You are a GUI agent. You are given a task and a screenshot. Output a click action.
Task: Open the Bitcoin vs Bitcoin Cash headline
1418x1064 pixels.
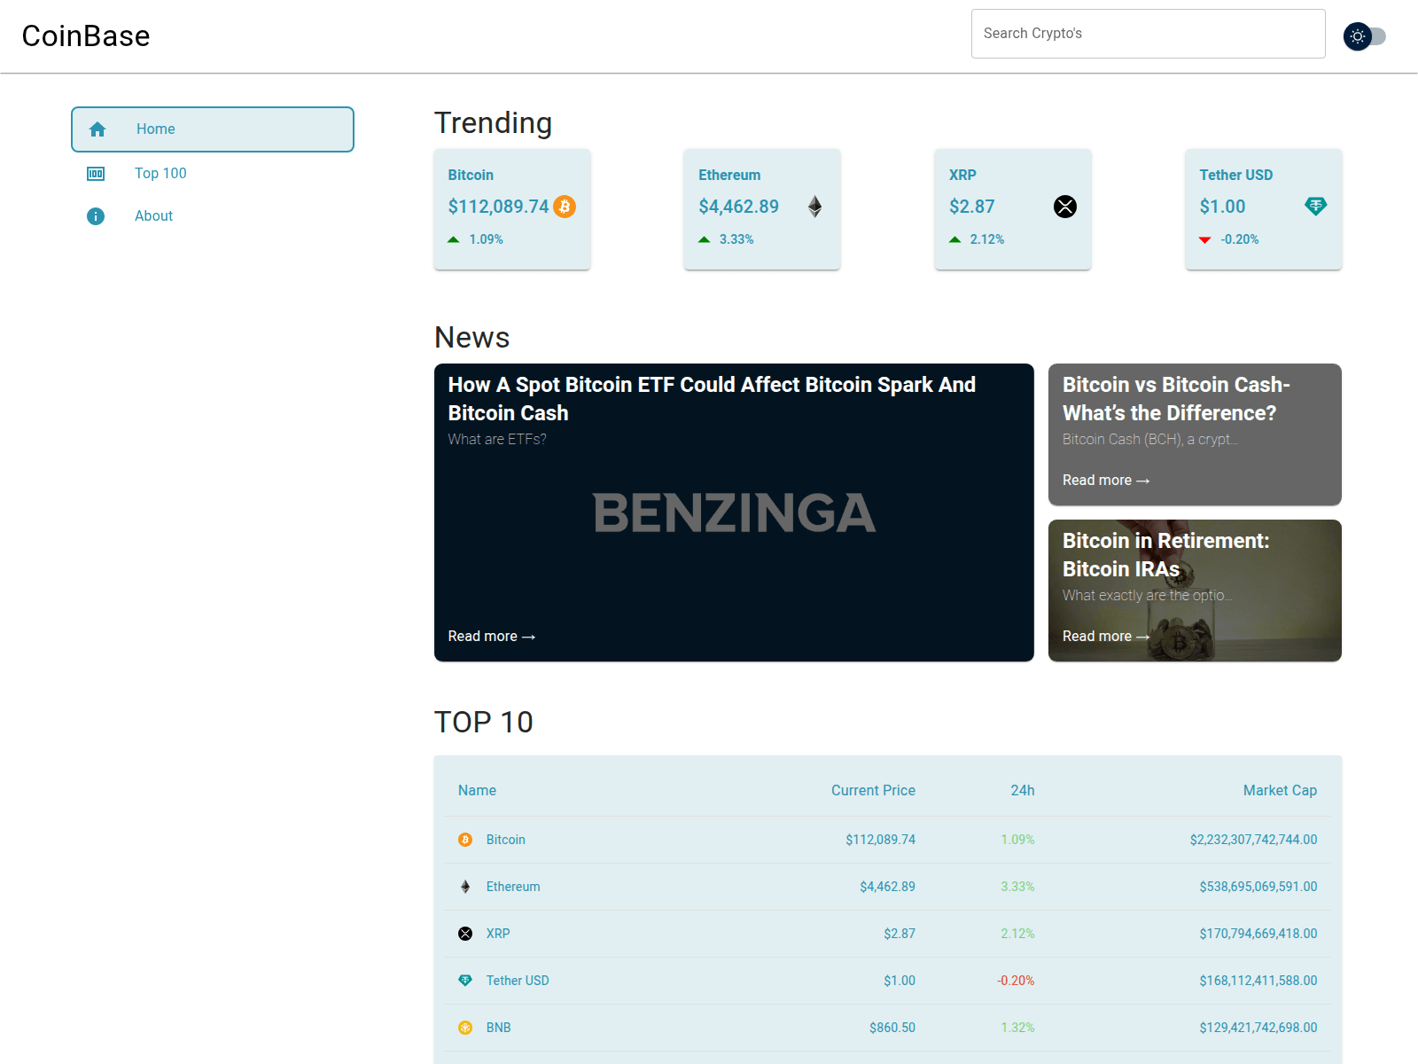[1176, 399]
